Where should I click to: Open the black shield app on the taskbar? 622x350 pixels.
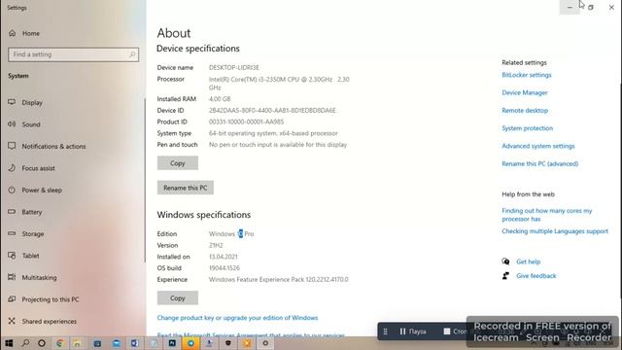click(228, 343)
